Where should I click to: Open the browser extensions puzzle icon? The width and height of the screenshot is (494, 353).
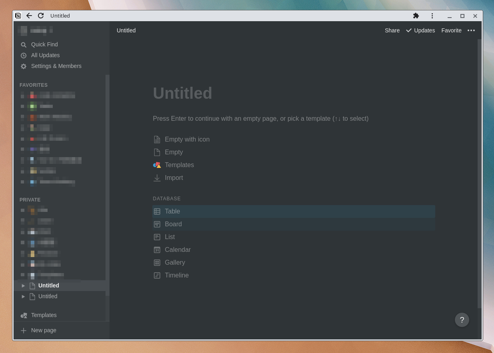(416, 16)
